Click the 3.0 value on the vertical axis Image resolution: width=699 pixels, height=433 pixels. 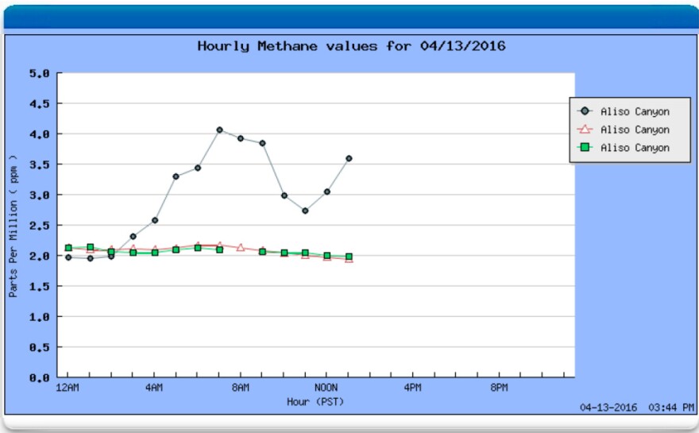point(40,195)
